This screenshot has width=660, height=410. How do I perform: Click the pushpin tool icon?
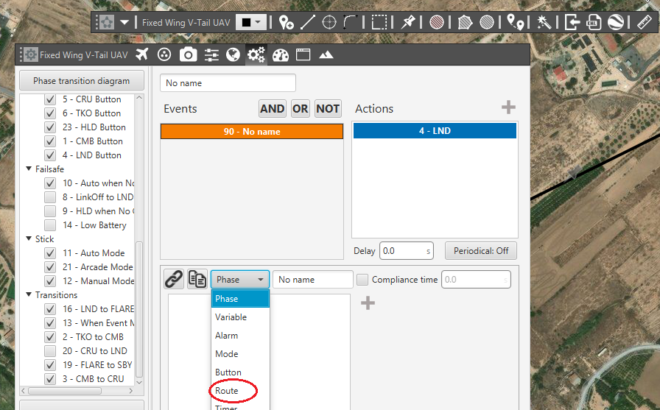click(407, 22)
